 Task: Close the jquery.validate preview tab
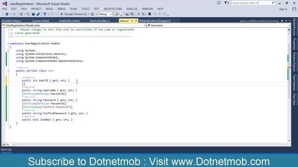coord(286,21)
